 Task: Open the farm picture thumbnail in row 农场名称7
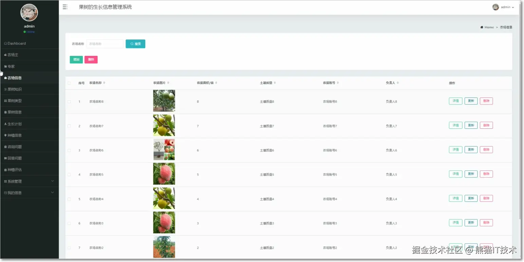click(164, 125)
